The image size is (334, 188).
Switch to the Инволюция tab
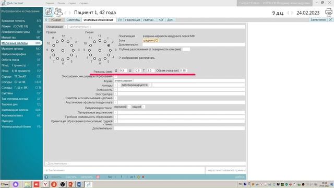[x=133, y=20]
